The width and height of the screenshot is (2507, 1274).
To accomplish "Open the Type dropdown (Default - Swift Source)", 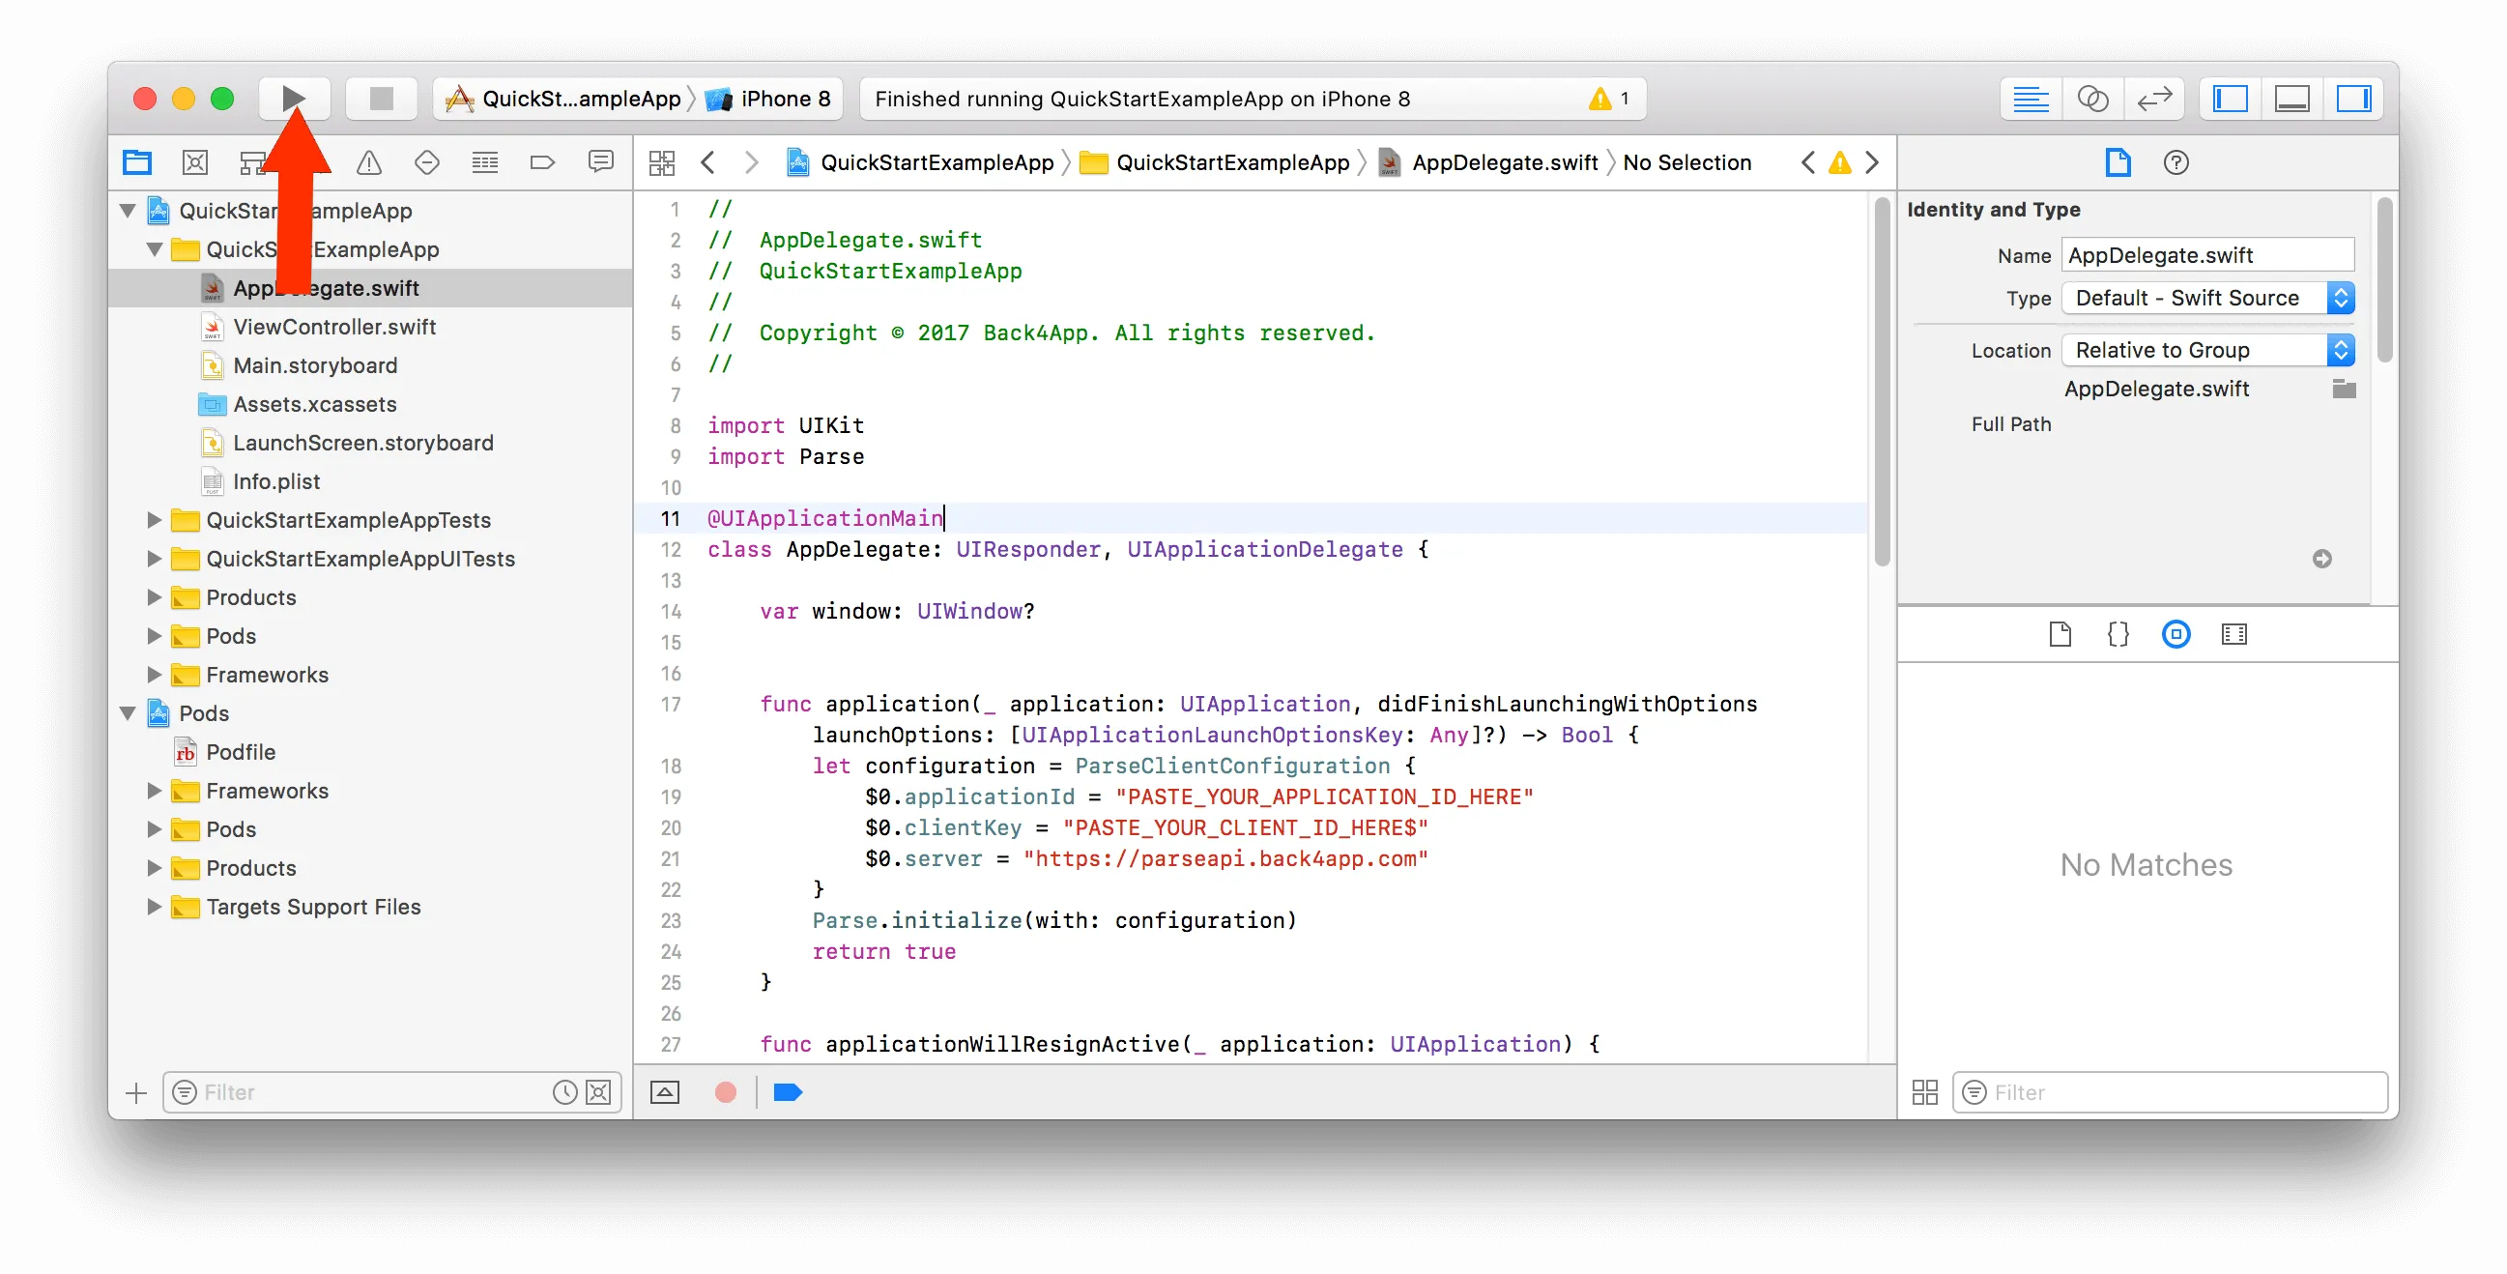I will click(x=2207, y=298).
